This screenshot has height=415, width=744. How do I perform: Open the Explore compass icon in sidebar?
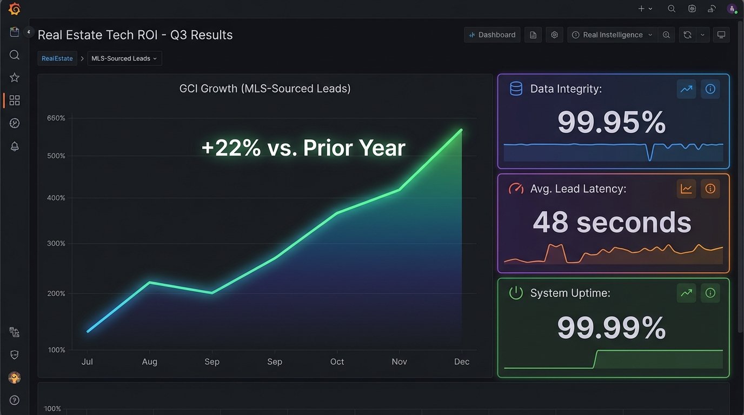[x=15, y=124]
